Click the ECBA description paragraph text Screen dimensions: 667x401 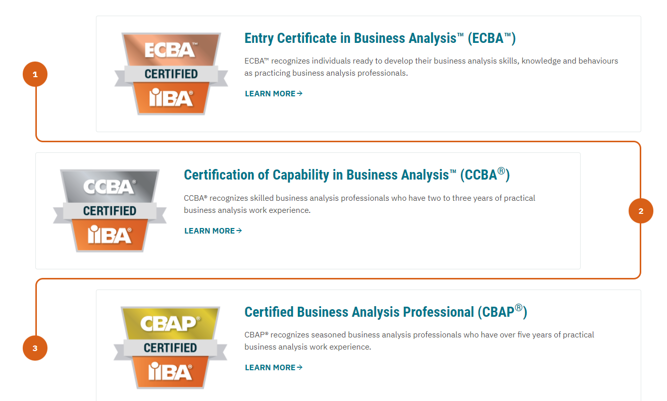coord(431,67)
